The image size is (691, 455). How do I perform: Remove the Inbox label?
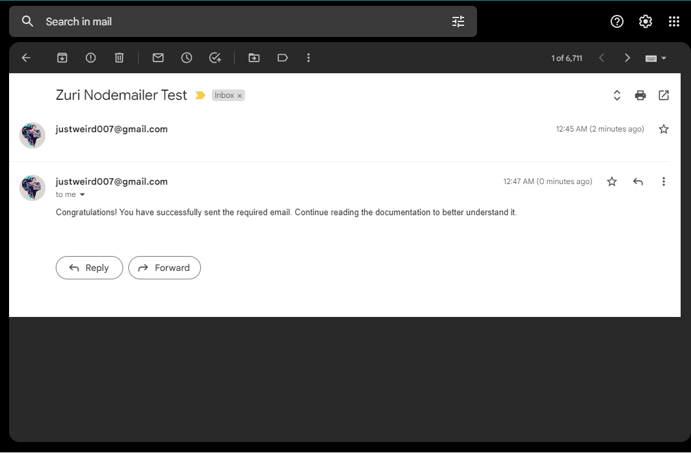point(240,95)
